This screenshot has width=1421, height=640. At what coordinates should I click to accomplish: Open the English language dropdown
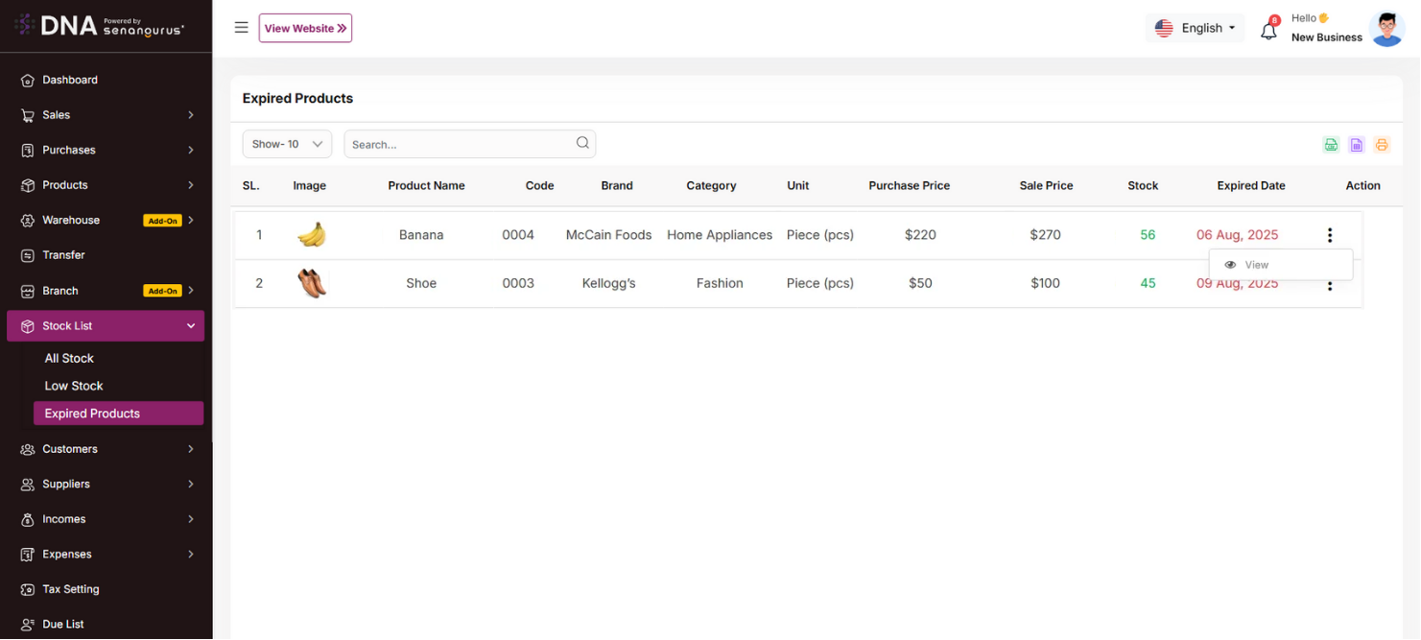(x=1195, y=28)
